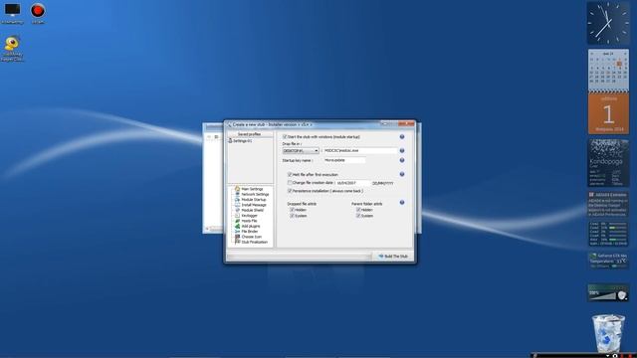
Task: Click the Startup key name field
Action: coord(344,160)
